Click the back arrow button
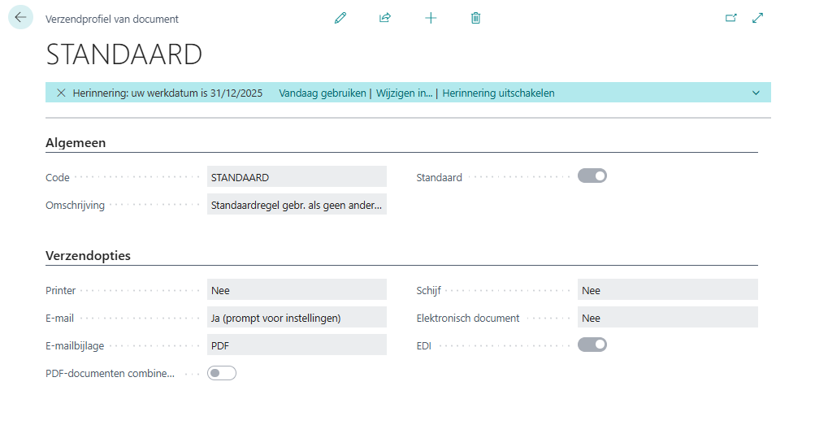The height and width of the screenshot is (425, 815). (20, 18)
